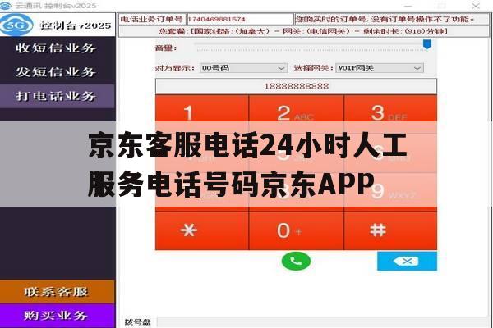Focus the 电话业务订单号 input field

coord(240,19)
